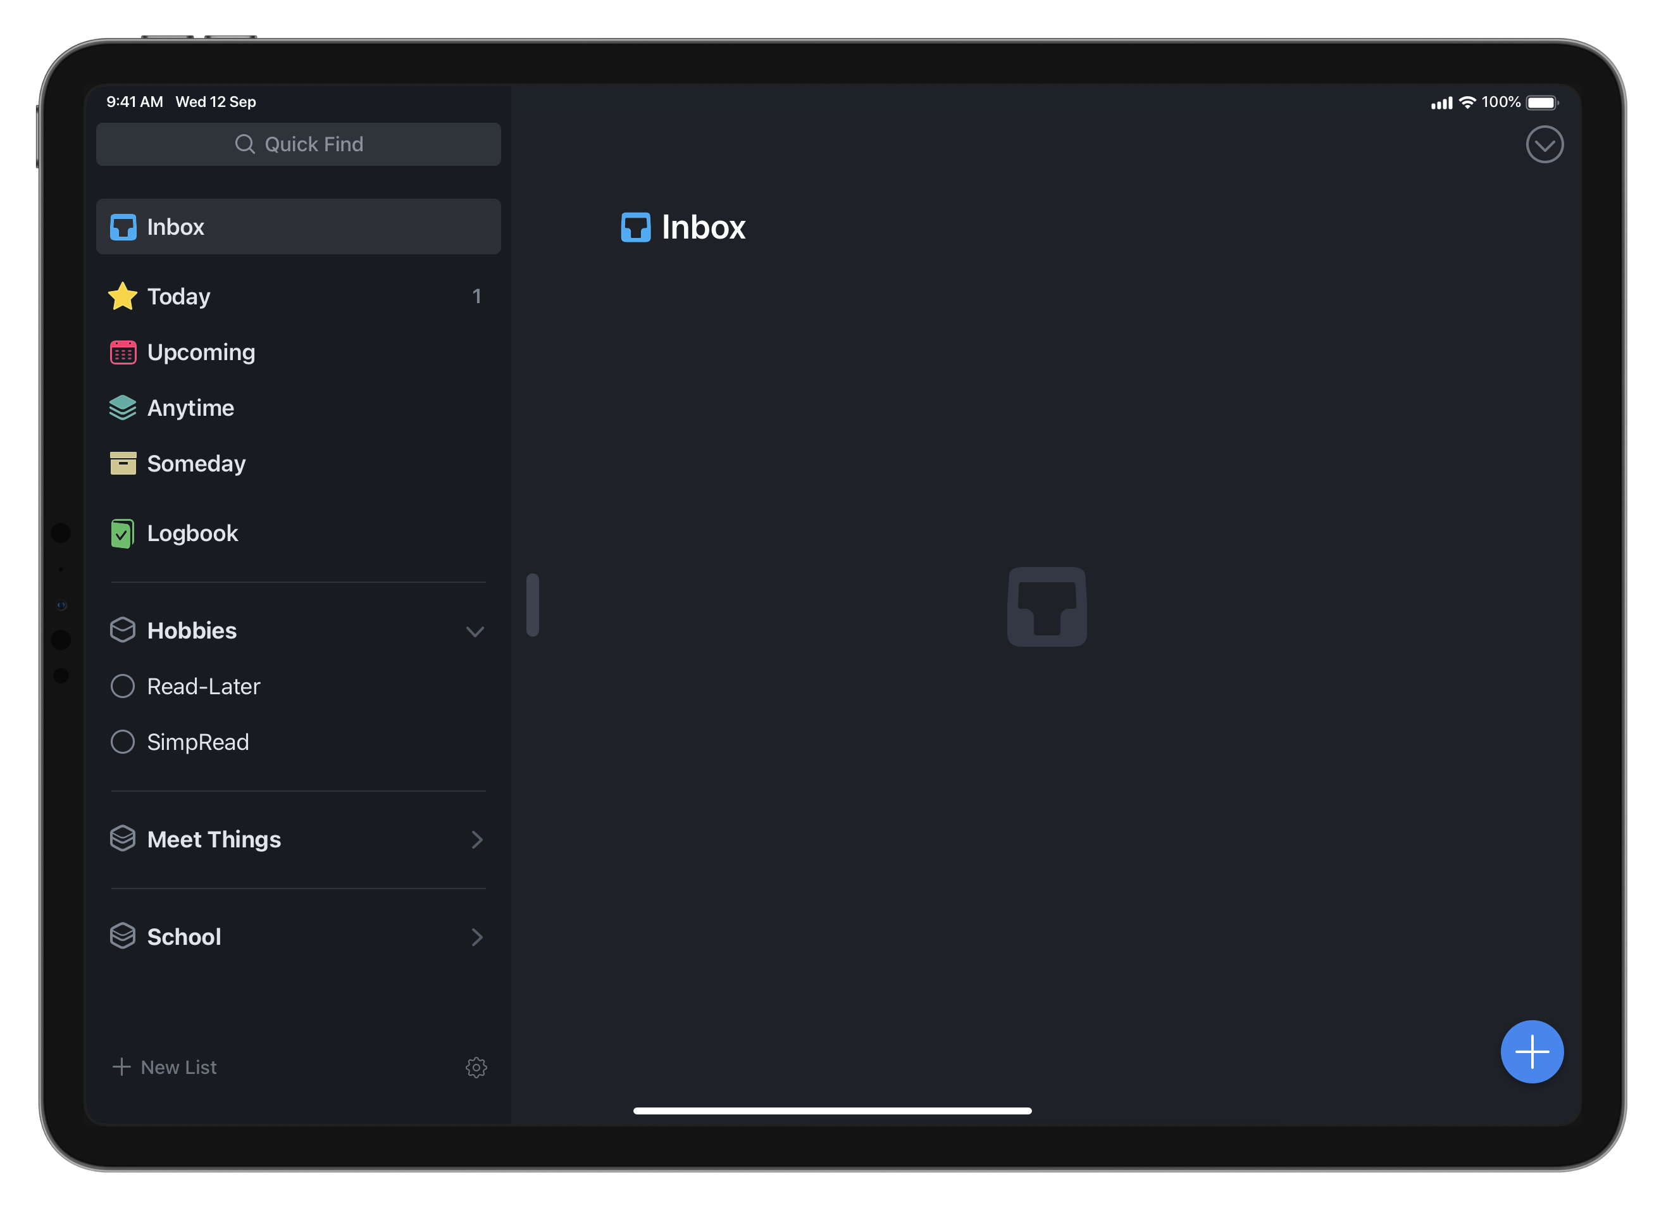The width and height of the screenshot is (1666, 1210).
Task: Click the blue add task button
Action: (x=1531, y=1051)
